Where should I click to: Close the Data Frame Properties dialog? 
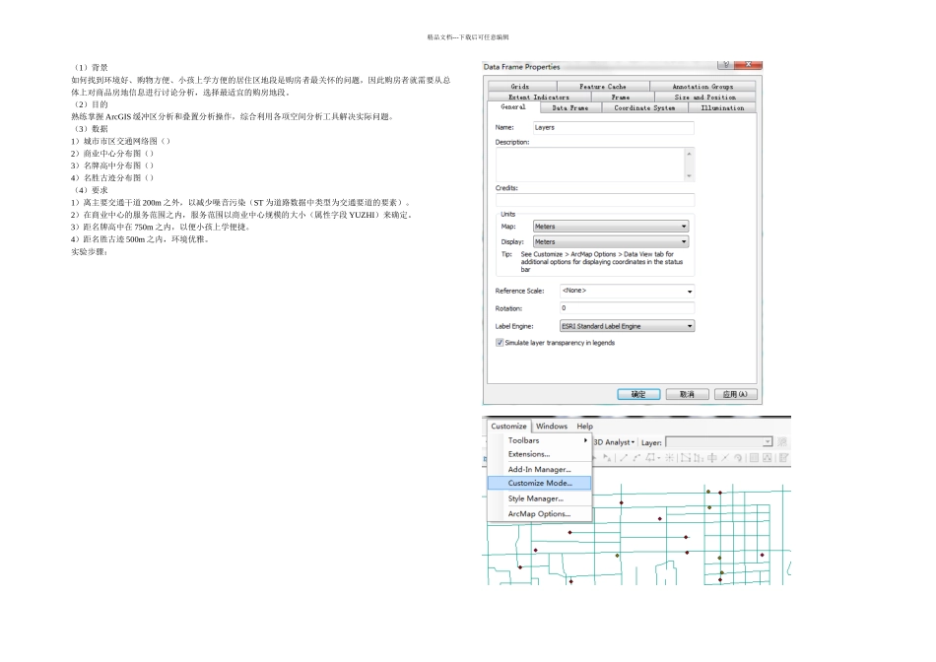tap(748, 64)
